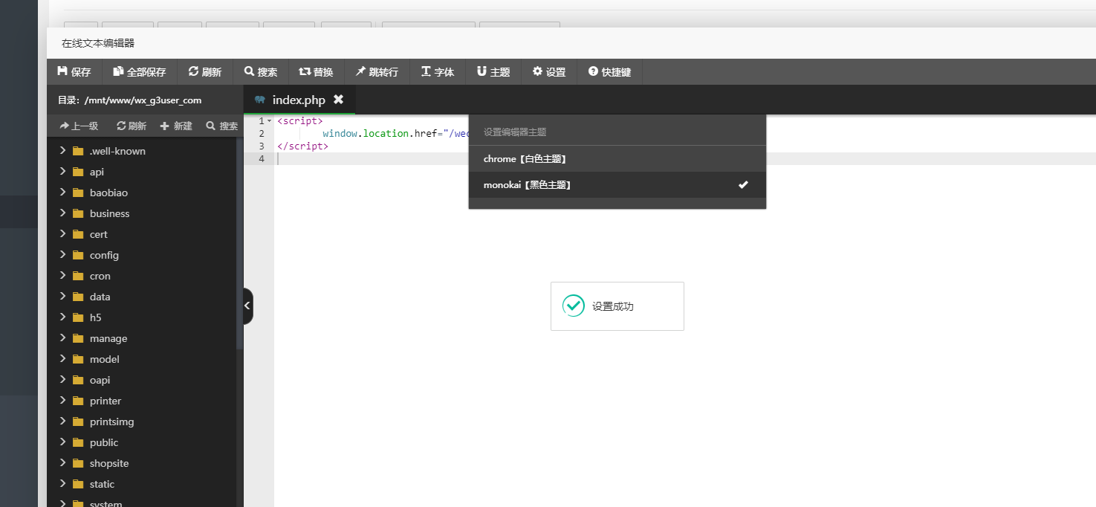
Task: Click the success checkmark circle icon
Action: [574, 306]
